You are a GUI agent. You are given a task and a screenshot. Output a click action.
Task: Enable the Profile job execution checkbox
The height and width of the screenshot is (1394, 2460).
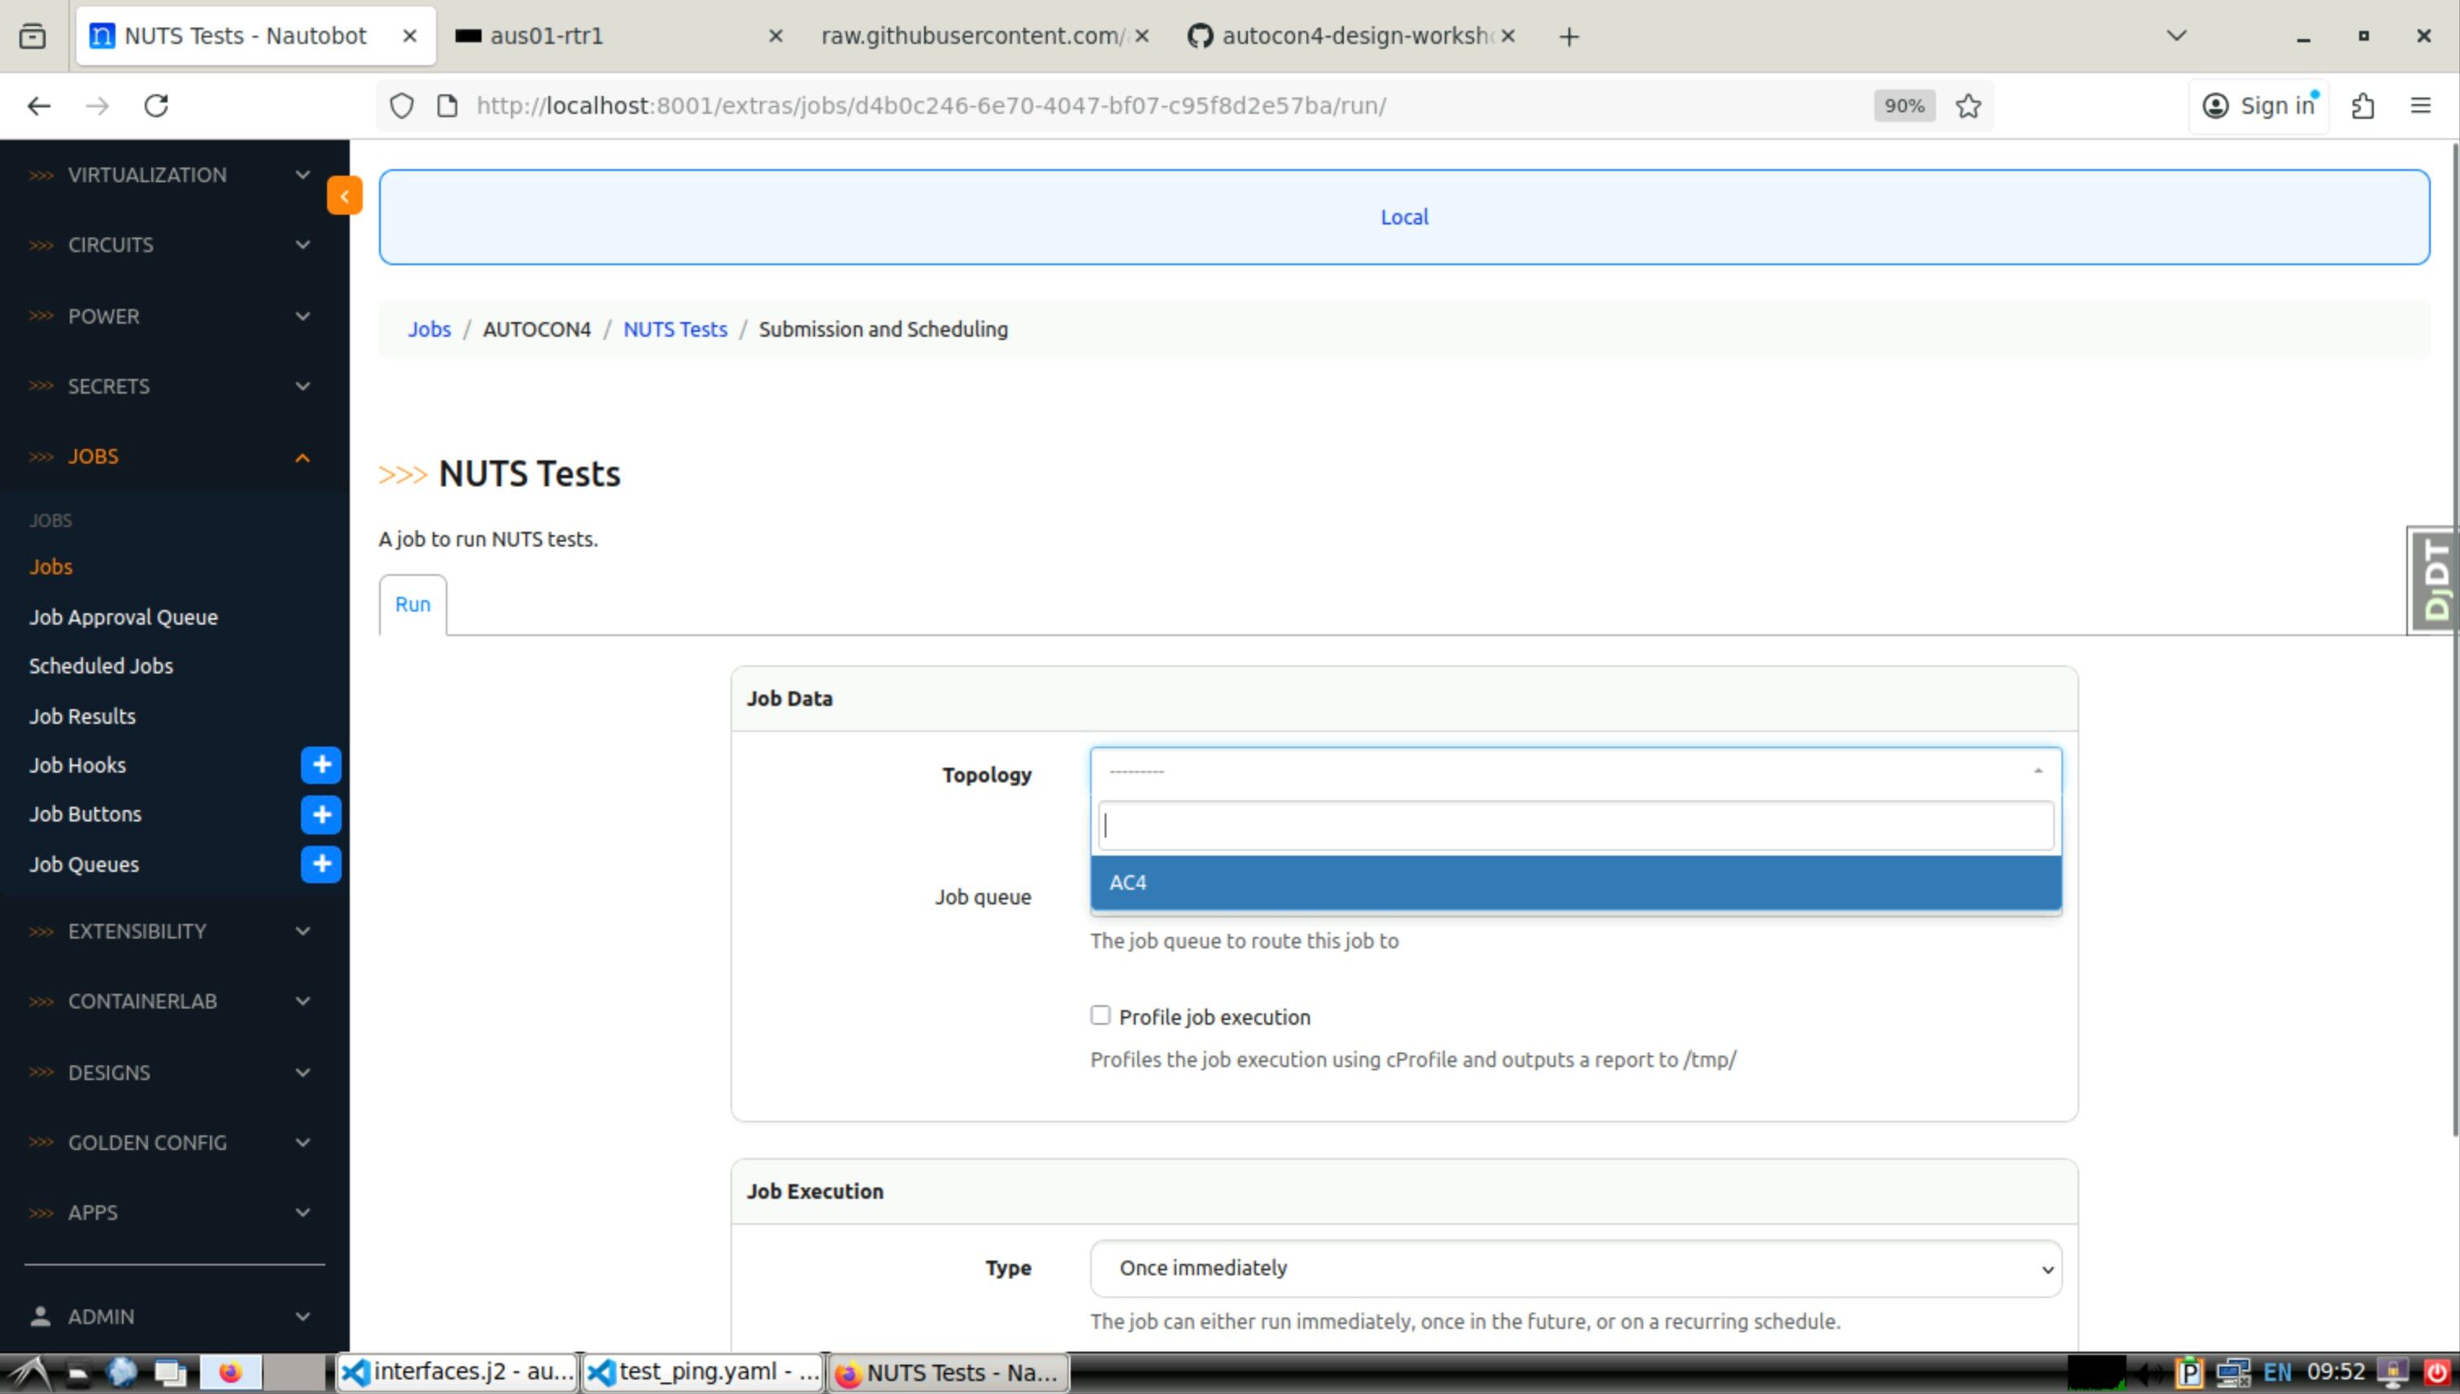pos(1101,1015)
